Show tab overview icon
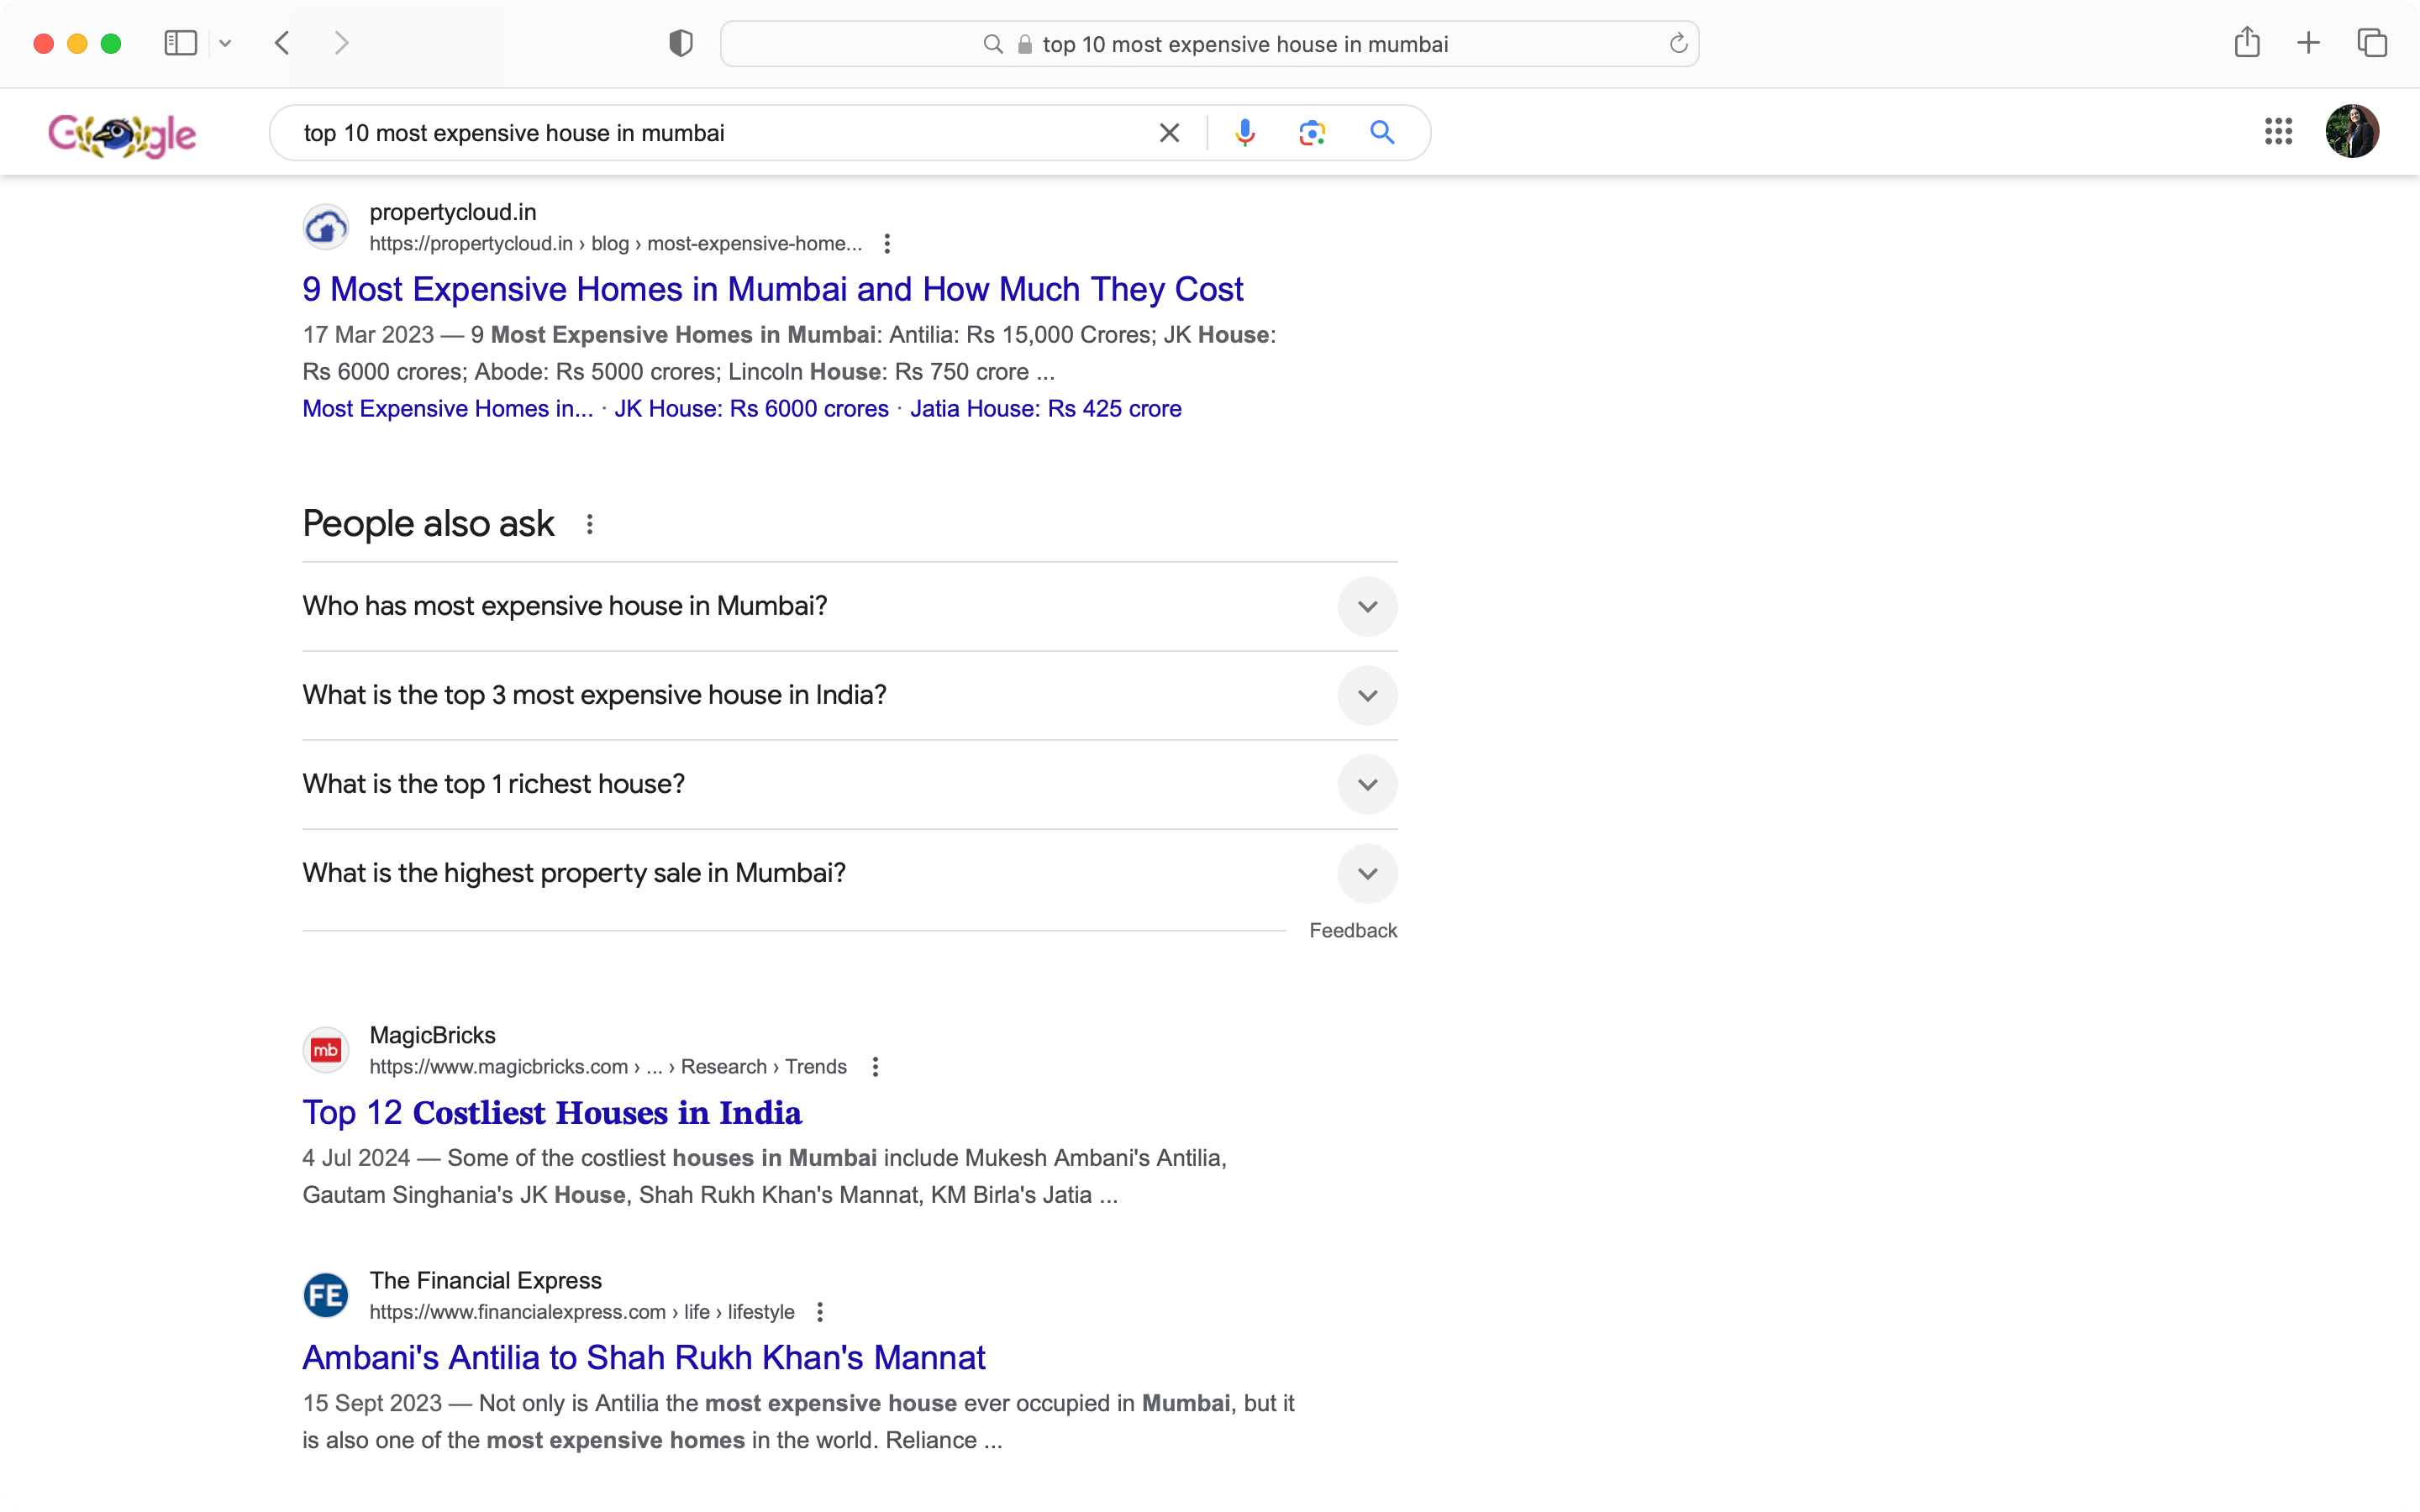The image size is (2420, 1512). point(2372,43)
